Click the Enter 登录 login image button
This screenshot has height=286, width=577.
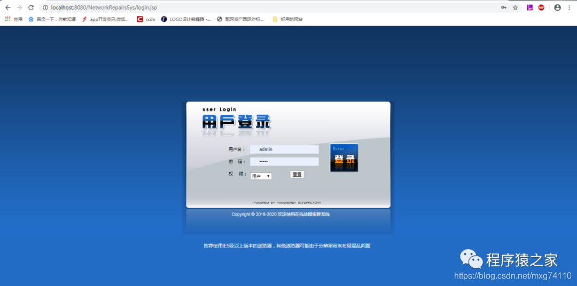tap(344, 158)
